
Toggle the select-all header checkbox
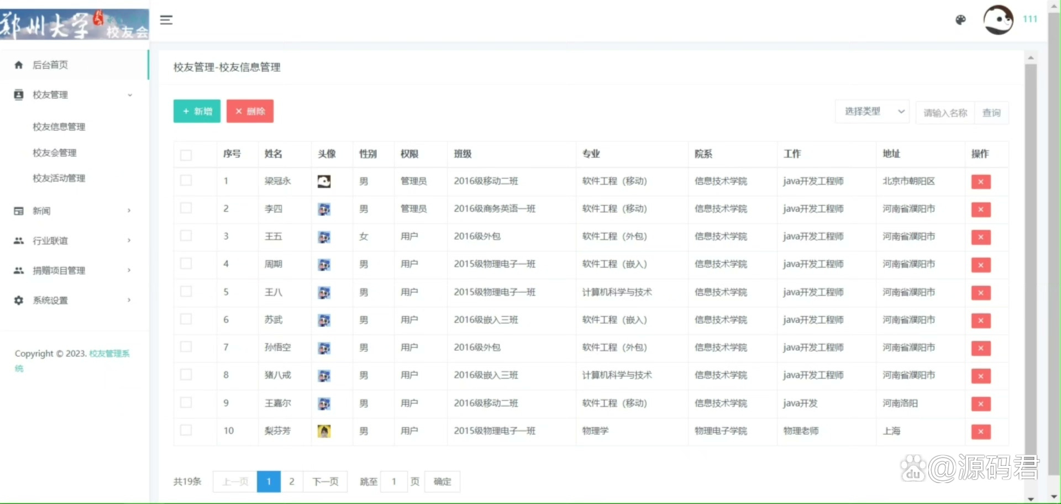(186, 155)
